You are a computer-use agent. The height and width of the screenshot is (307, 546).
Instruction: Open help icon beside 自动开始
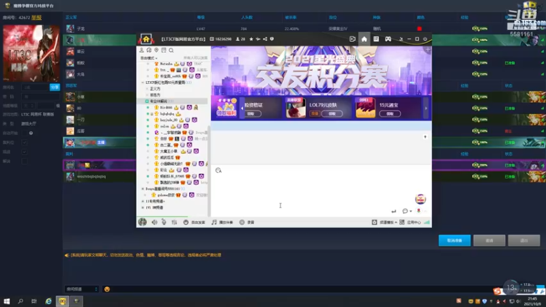[x=31, y=133]
